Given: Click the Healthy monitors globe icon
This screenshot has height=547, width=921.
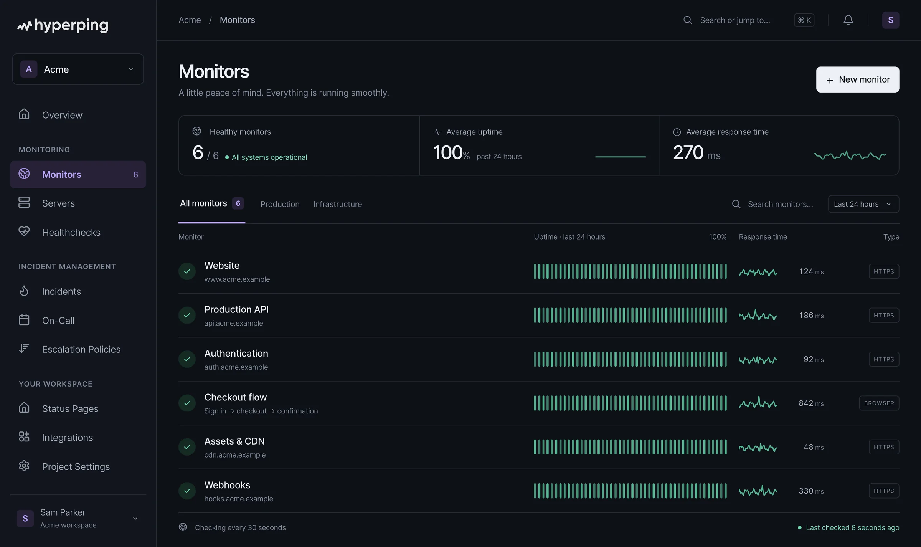Looking at the screenshot, I should click(x=197, y=131).
